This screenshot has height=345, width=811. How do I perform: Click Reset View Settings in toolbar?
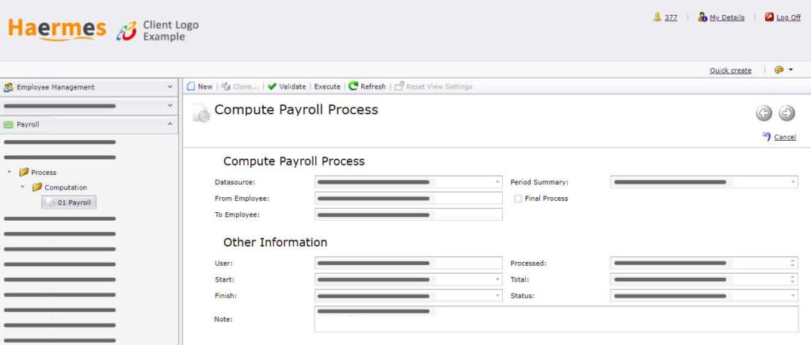433,87
